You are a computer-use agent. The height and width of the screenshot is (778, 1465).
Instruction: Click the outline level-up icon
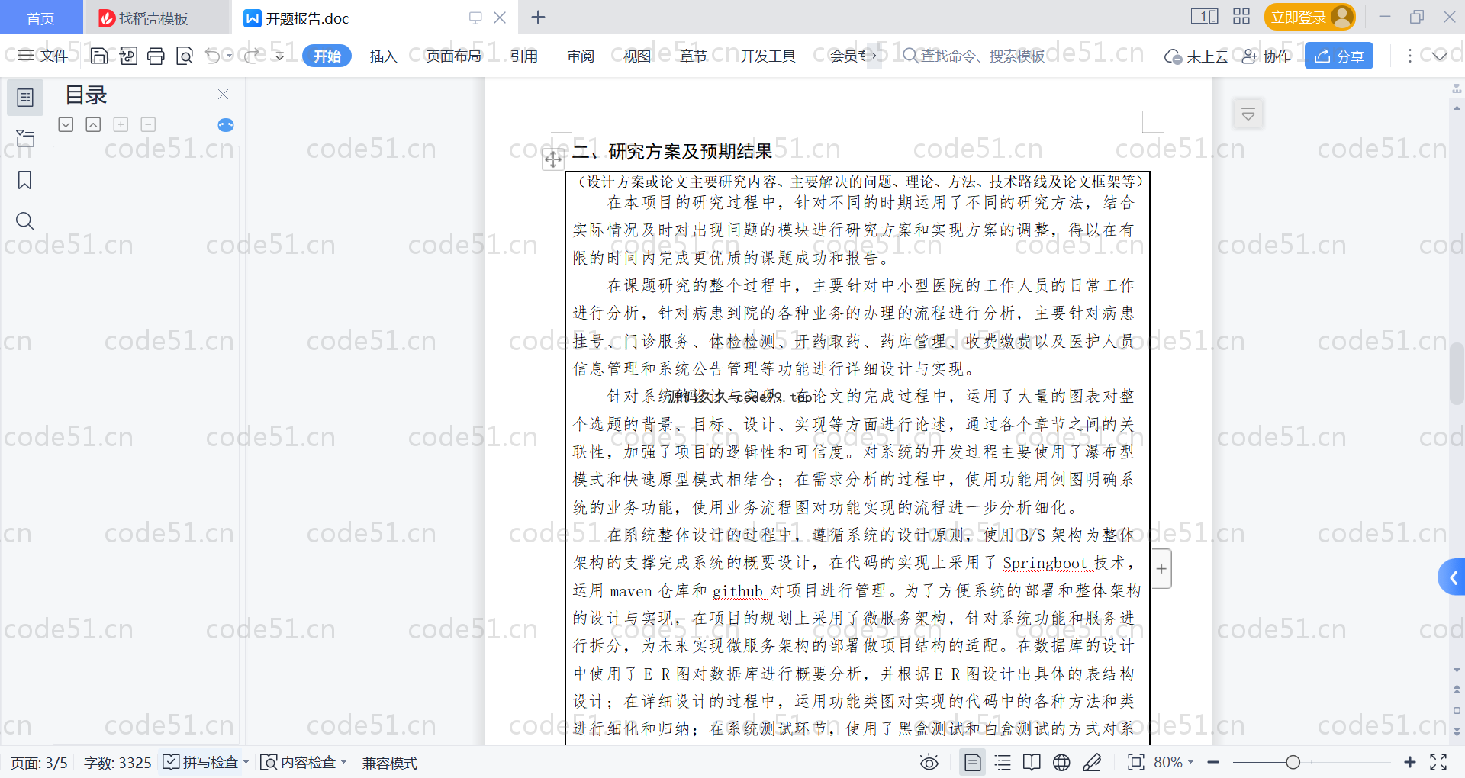click(93, 124)
